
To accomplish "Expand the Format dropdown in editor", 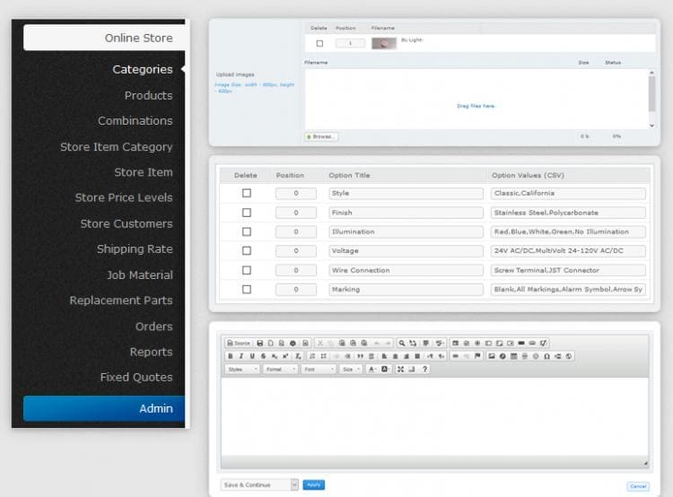I will pos(280,369).
